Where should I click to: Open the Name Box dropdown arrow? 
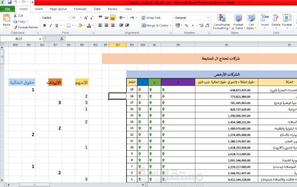point(40,39)
